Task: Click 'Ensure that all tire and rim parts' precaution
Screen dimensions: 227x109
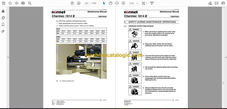Action: coord(160,78)
